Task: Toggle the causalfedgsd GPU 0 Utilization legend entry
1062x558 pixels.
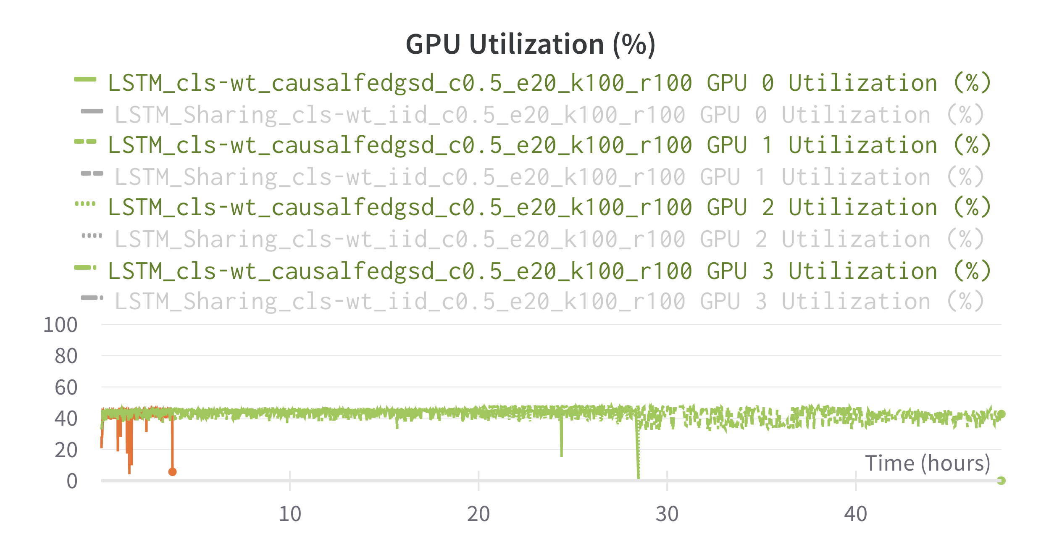Action: pos(549,83)
